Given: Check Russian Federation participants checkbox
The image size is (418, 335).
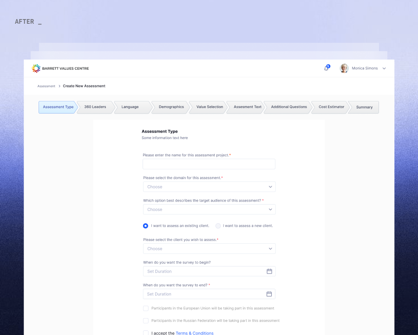Looking at the screenshot, I should (x=146, y=321).
